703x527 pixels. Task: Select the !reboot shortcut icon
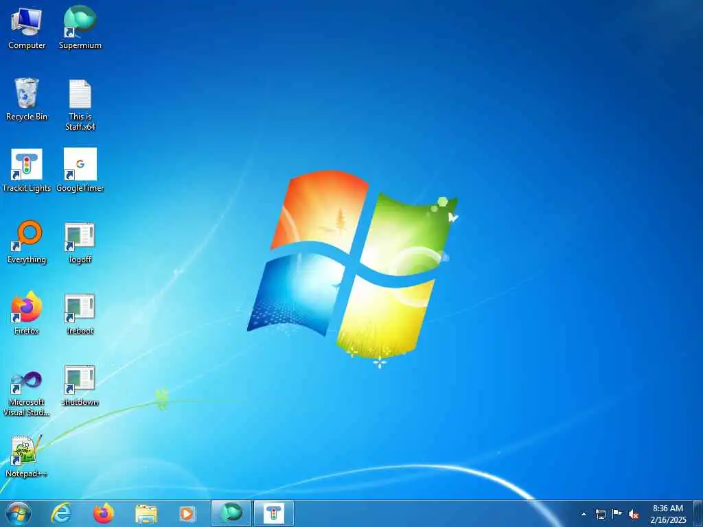pos(80,314)
